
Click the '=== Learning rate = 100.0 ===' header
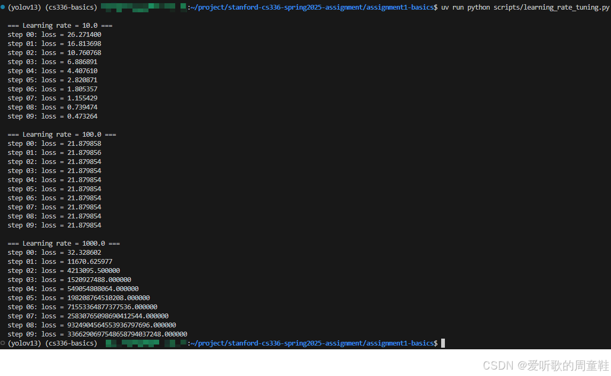tap(62, 135)
